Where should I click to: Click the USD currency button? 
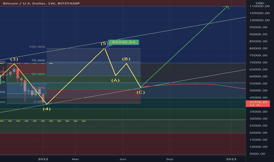tap(260, 3)
